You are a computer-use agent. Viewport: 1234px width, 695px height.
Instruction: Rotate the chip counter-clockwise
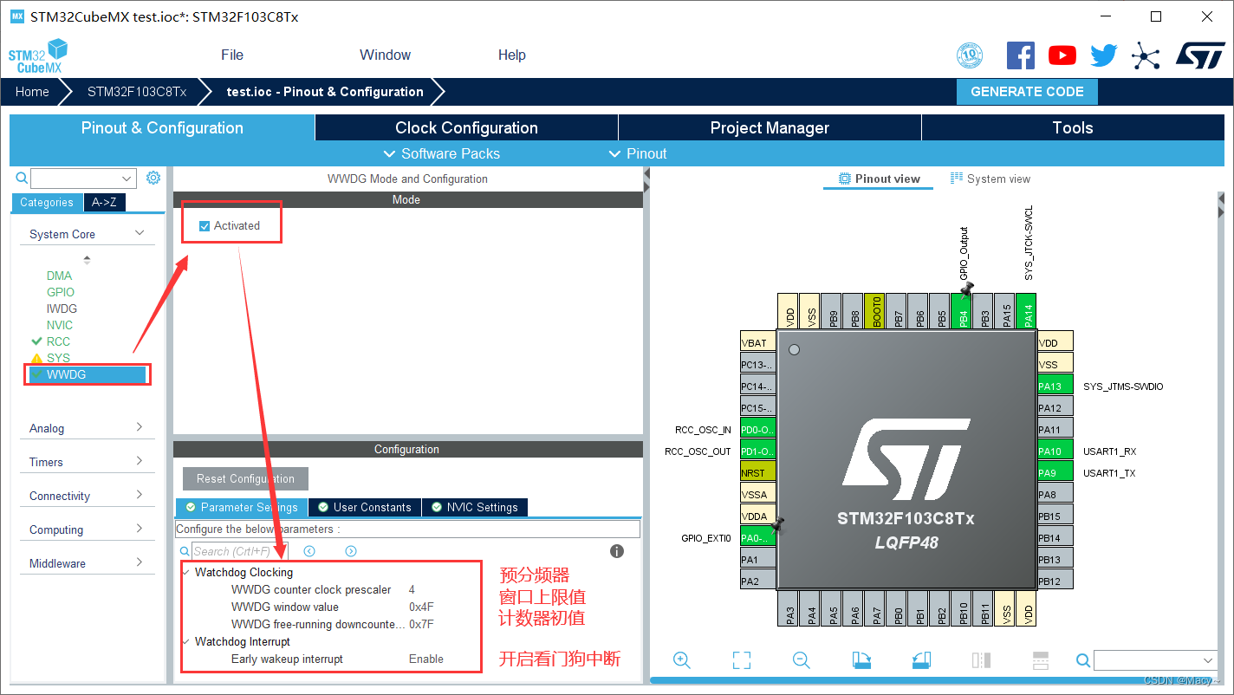tap(921, 660)
